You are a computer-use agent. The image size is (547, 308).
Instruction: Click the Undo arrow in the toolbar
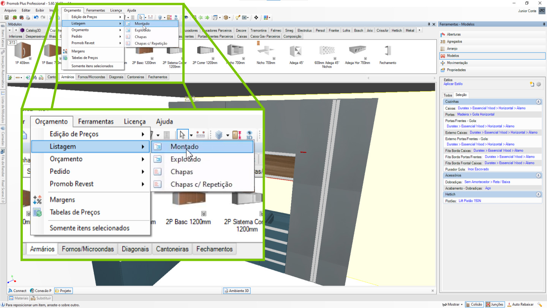click(x=36, y=17)
